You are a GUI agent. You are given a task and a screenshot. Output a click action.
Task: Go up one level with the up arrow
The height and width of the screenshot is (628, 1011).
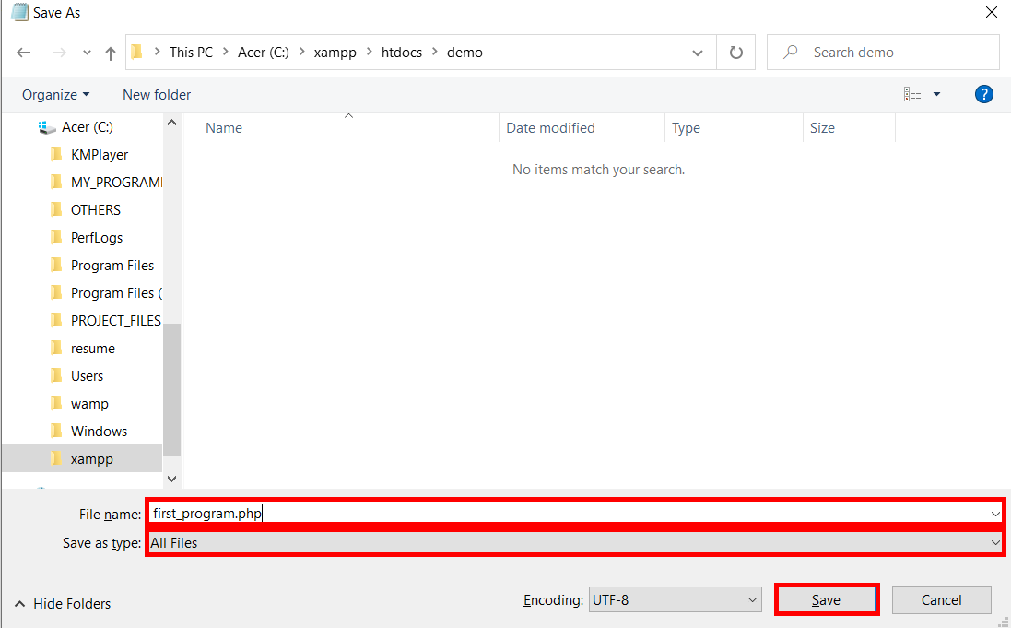(x=110, y=52)
